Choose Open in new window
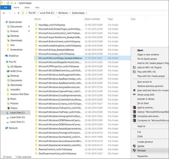Viewport: 169px width, 159px height. click(x=148, y=55)
